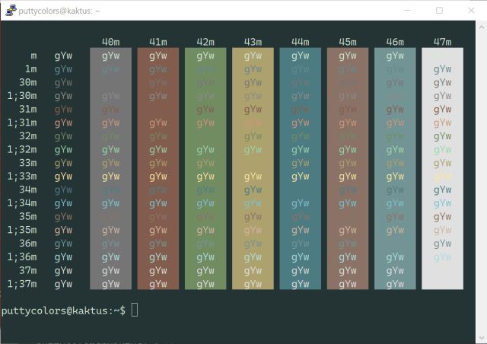The width and height of the screenshot is (487, 344).
Task: Click the terminal cursor block after the prompt
Action: pyautogui.click(x=135, y=310)
